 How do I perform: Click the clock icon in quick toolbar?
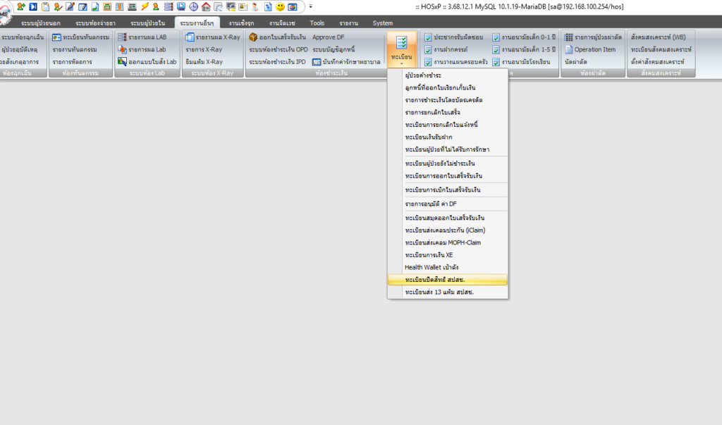coord(194,6)
